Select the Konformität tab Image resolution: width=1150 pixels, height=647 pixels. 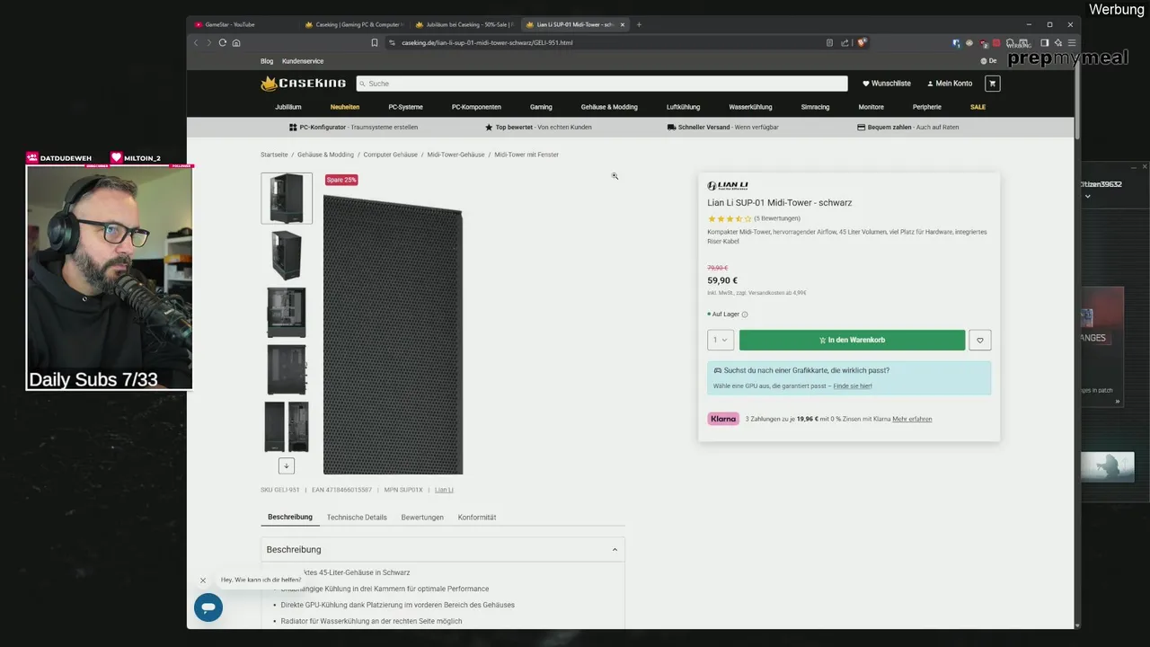tap(477, 518)
